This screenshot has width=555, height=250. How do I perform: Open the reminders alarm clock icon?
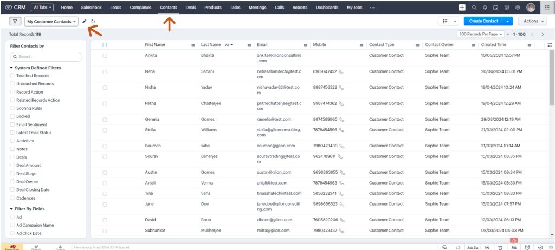(527, 247)
